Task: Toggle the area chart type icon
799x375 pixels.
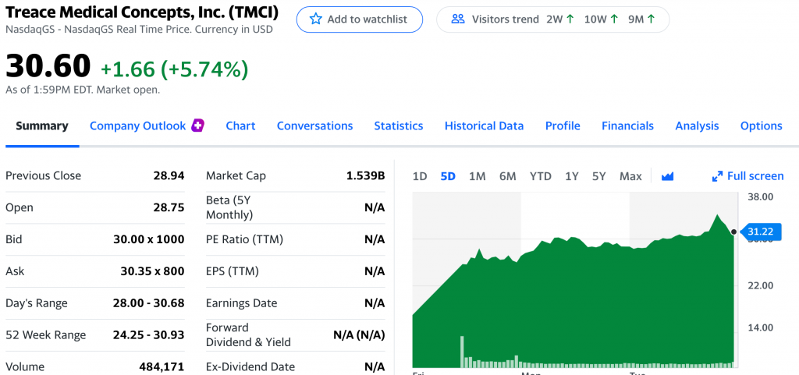Action: coord(668,176)
